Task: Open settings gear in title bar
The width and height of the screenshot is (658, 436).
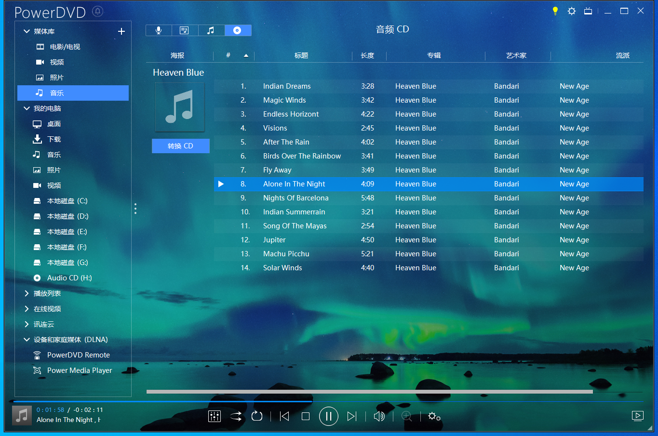Action: 572,11
